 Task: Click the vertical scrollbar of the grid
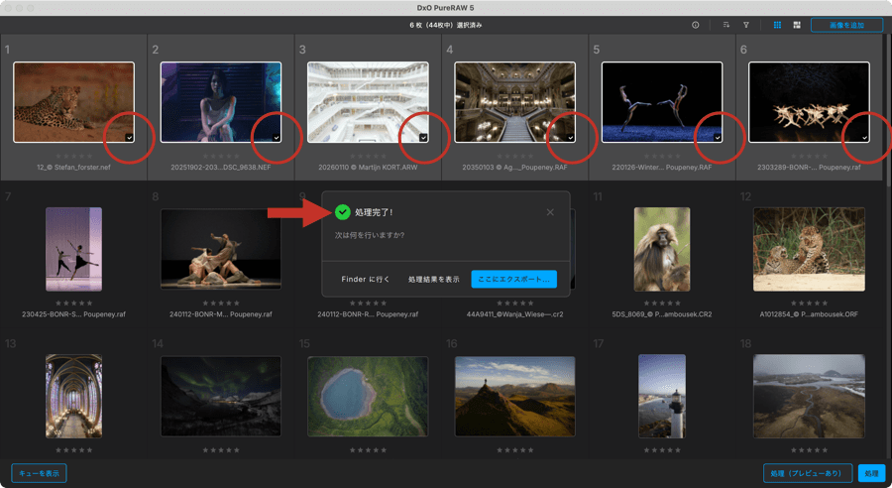coord(888,111)
